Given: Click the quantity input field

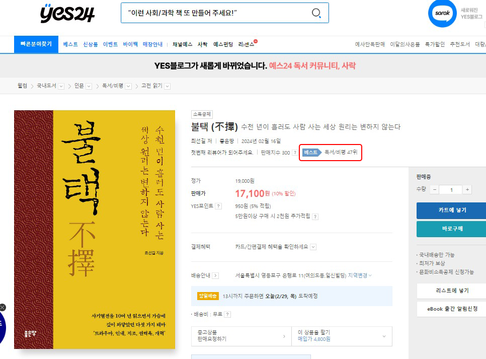Looking at the screenshot, I should [x=451, y=190].
